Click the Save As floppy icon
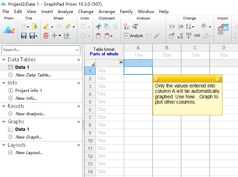 coord(32,36)
